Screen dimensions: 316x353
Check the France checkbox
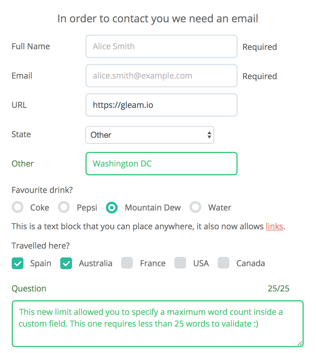point(127,263)
